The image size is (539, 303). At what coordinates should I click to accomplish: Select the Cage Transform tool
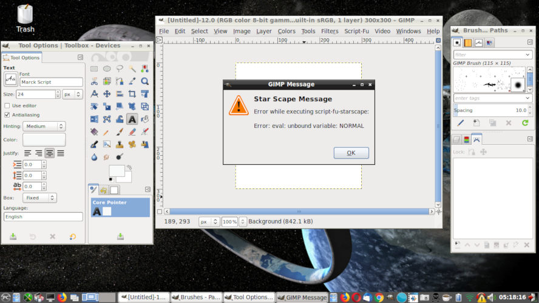[x=107, y=119]
